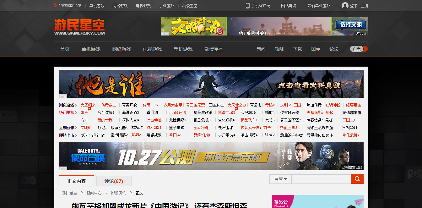This screenshot has height=208, width=422.
Task: Switch to the 评论(67) tab
Action: pos(114,181)
